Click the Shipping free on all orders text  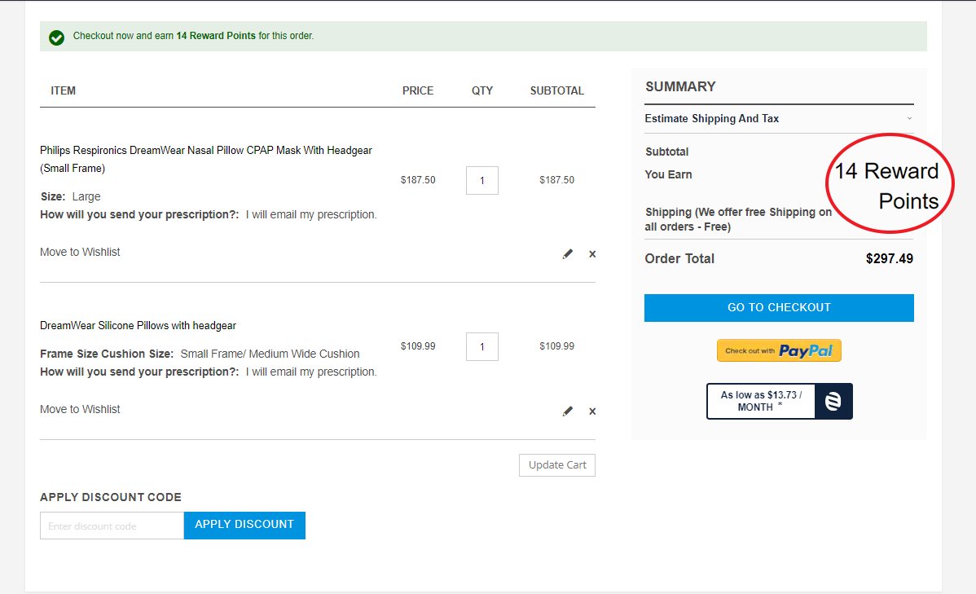pyautogui.click(x=738, y=219)
